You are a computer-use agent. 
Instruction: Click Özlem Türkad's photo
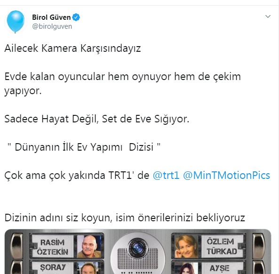tap(186, 246)
